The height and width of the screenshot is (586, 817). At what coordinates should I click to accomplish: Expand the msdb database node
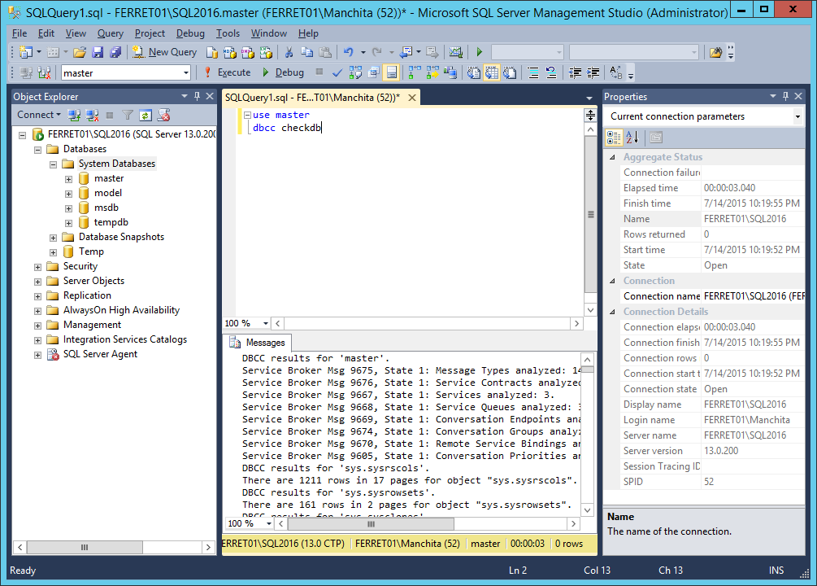click(x=68, y=207)
